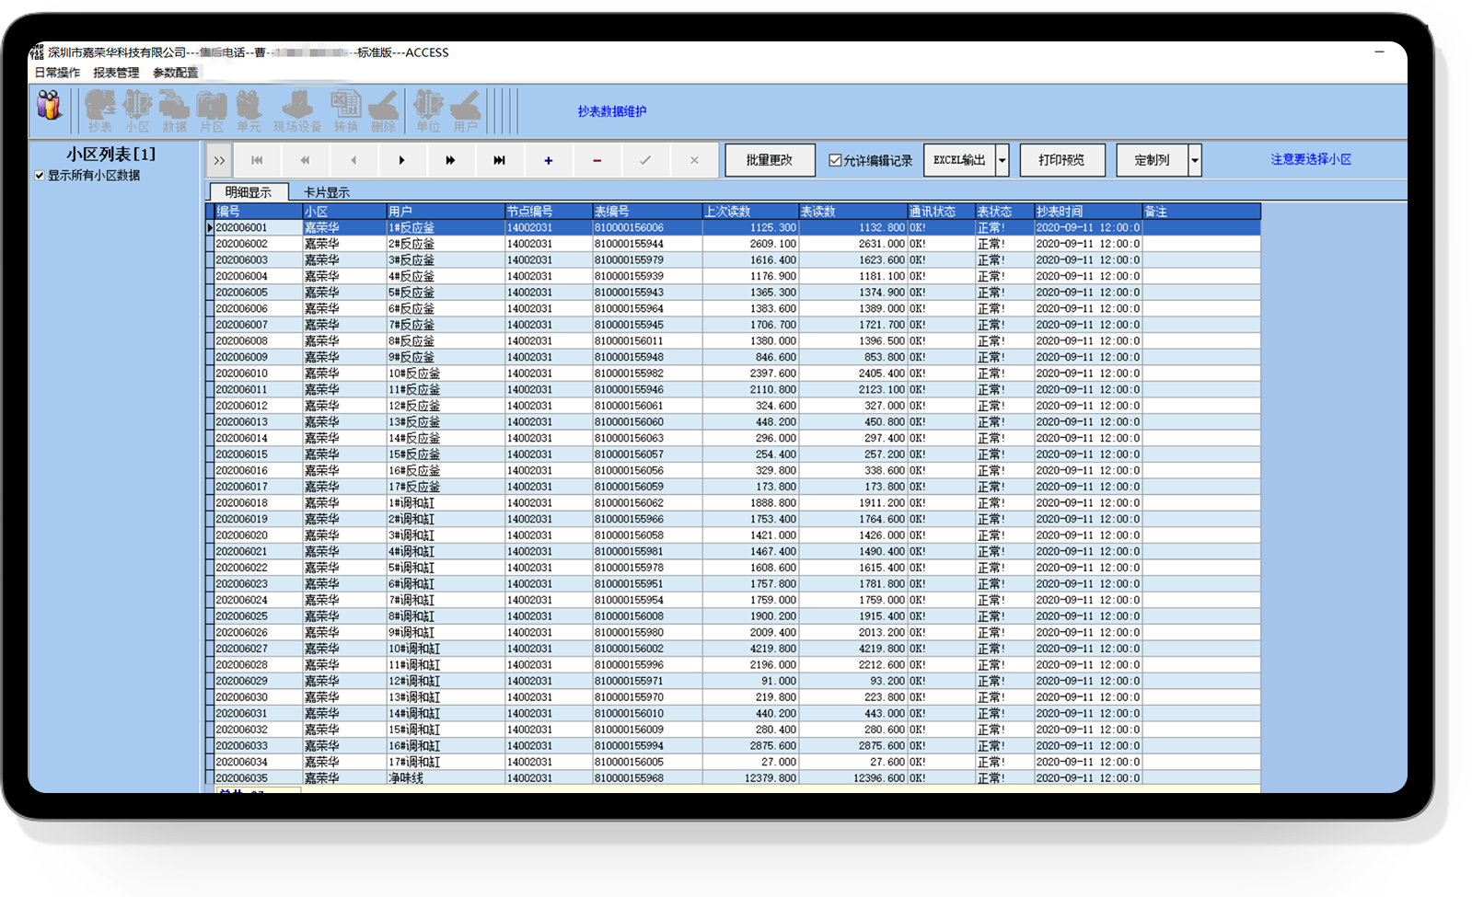This screenshot has width=1472, height=897.
Task: Click the 备注 column header
Action: pyautogui.click(x=1201, y=212)
